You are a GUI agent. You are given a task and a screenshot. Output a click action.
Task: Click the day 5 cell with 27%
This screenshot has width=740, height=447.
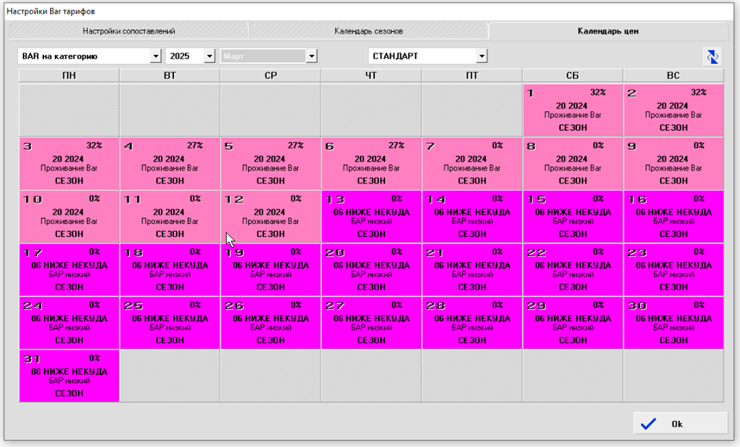tap(270, 163)
